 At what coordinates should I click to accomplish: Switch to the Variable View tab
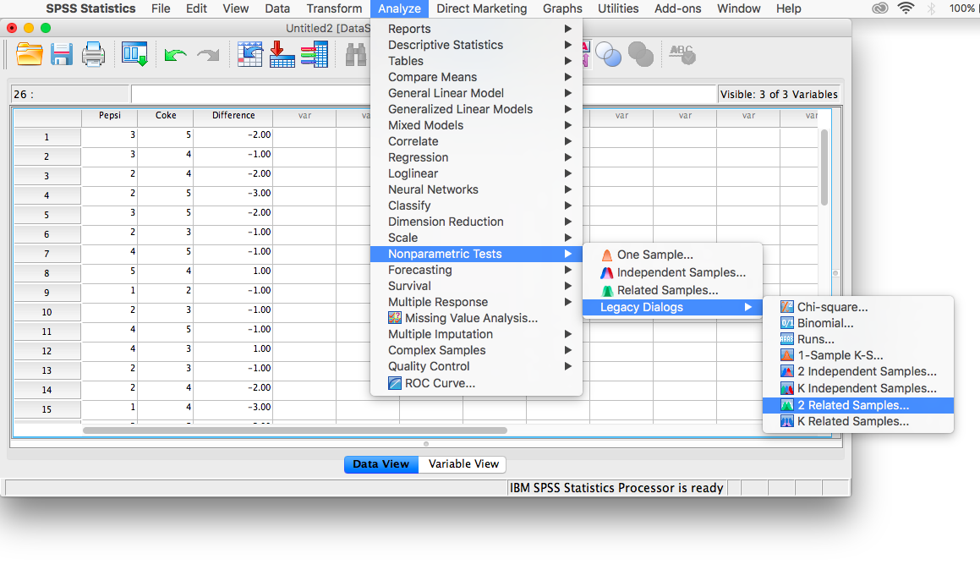(463, 464)
